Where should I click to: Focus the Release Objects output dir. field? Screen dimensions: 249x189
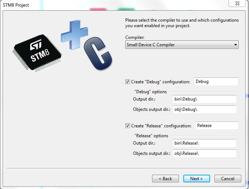(205, 153)
